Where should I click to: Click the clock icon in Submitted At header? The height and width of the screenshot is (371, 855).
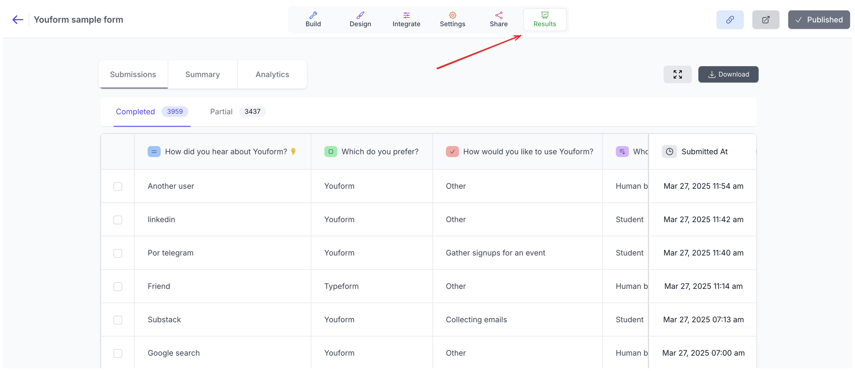669,152
